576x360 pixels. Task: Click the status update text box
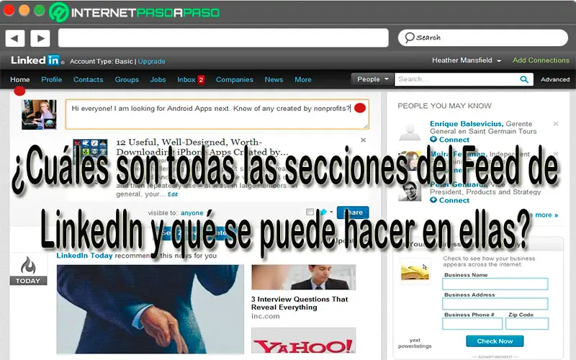point(217,114)
